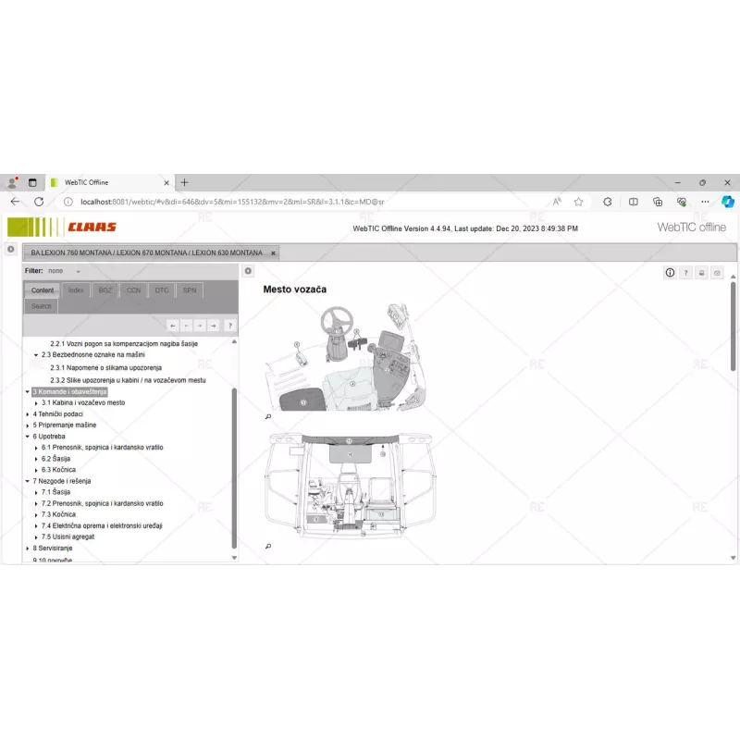Open the info panel via the info icon
Viewport: 740px width, 740px height.
pyautogui.click(x=670, y=273)
